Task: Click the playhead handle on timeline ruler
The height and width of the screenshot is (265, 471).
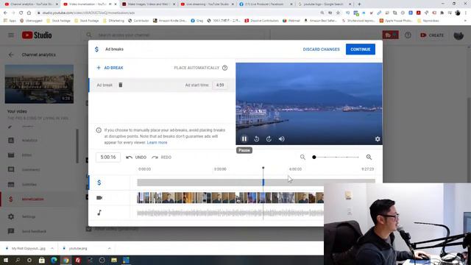Action: coord(263,168)
